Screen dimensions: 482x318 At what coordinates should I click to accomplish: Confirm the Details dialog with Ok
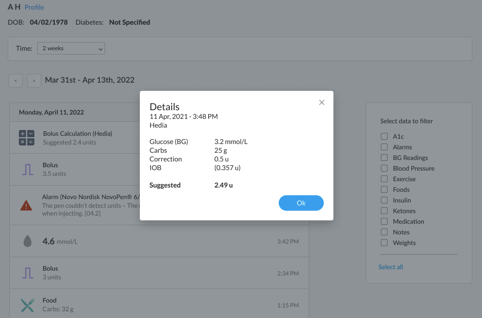[x=301, y=203]
